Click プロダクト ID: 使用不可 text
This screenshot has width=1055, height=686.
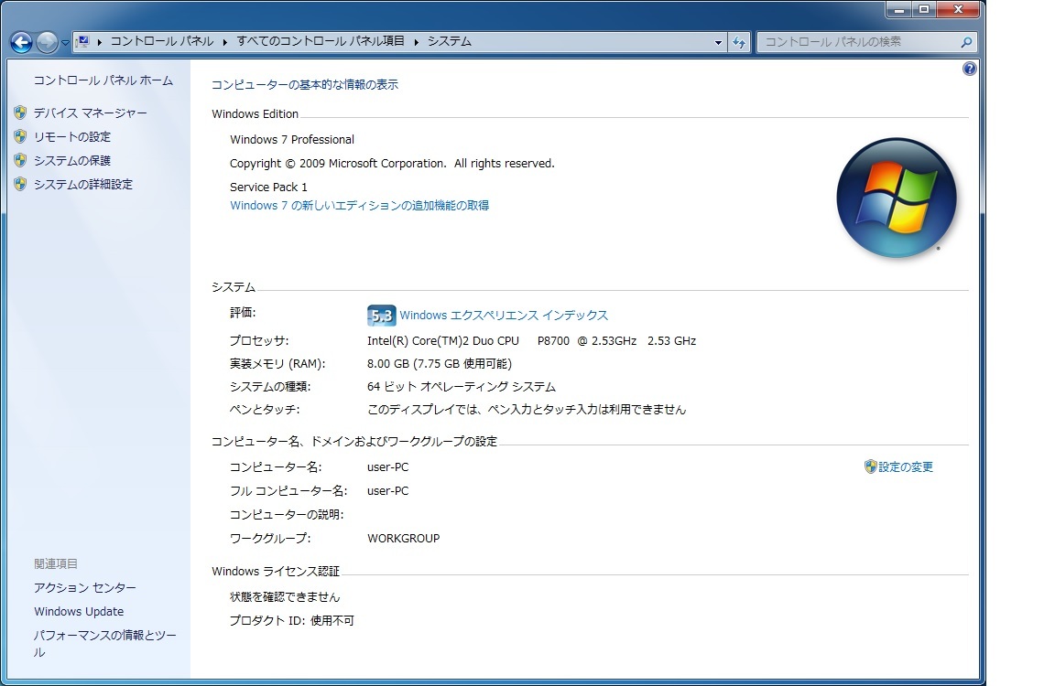292,620
